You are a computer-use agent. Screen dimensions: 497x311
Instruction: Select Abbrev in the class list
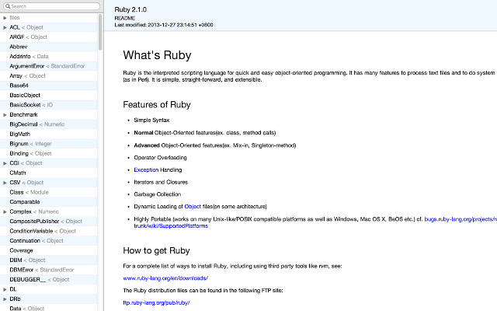(x=48, y=47)
